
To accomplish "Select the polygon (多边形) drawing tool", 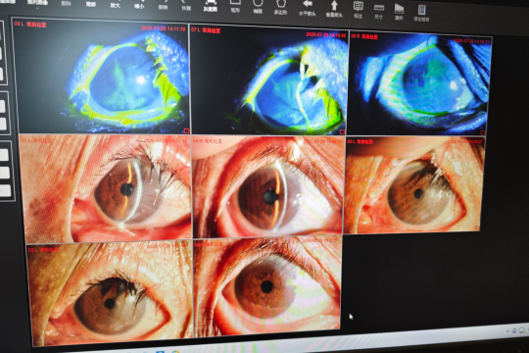I will (x=281, y=7).
